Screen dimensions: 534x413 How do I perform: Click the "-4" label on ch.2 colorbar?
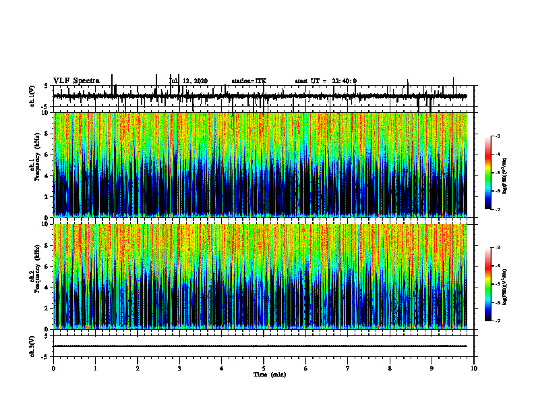pos(497,266)
